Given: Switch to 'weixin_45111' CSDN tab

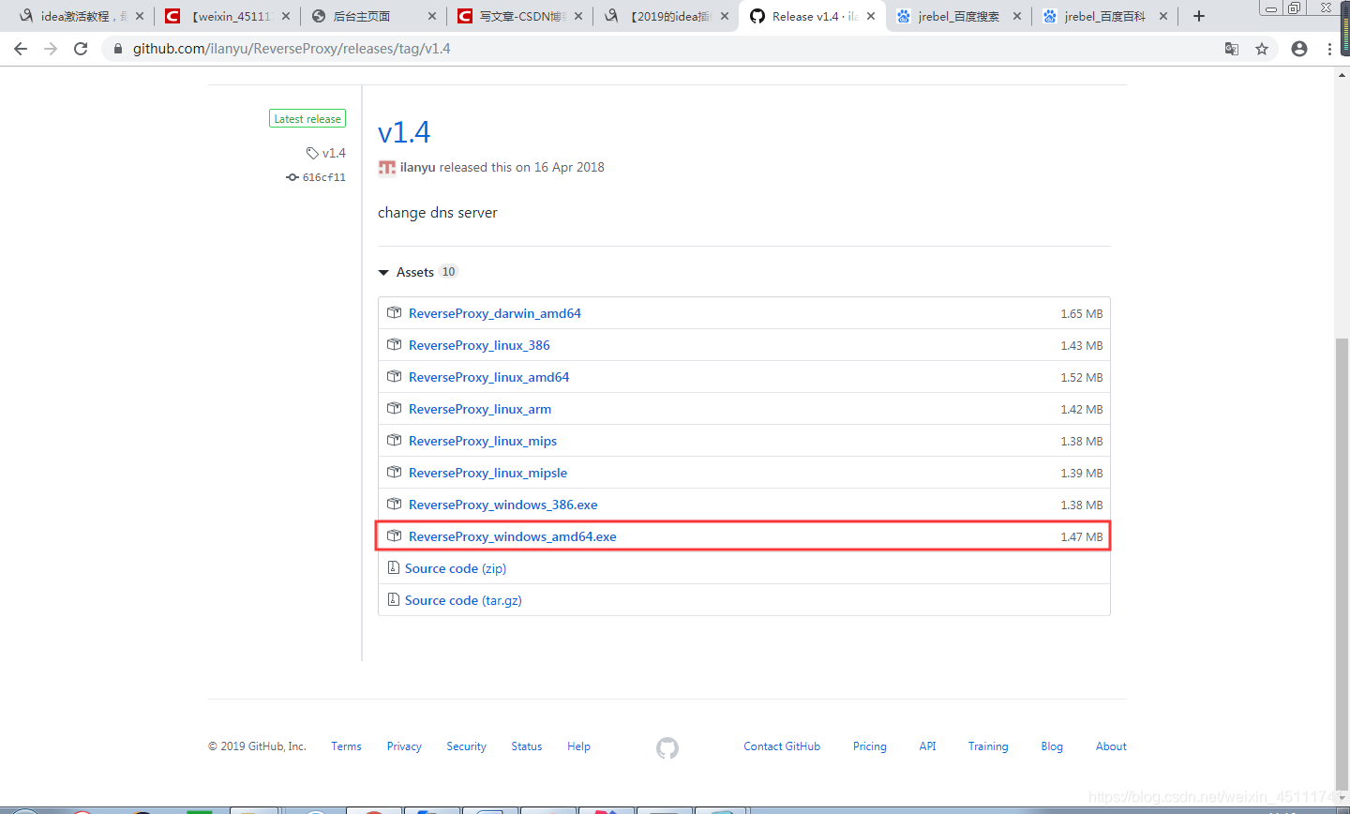Looking at the screenshot, I should [x=225, y=16].
